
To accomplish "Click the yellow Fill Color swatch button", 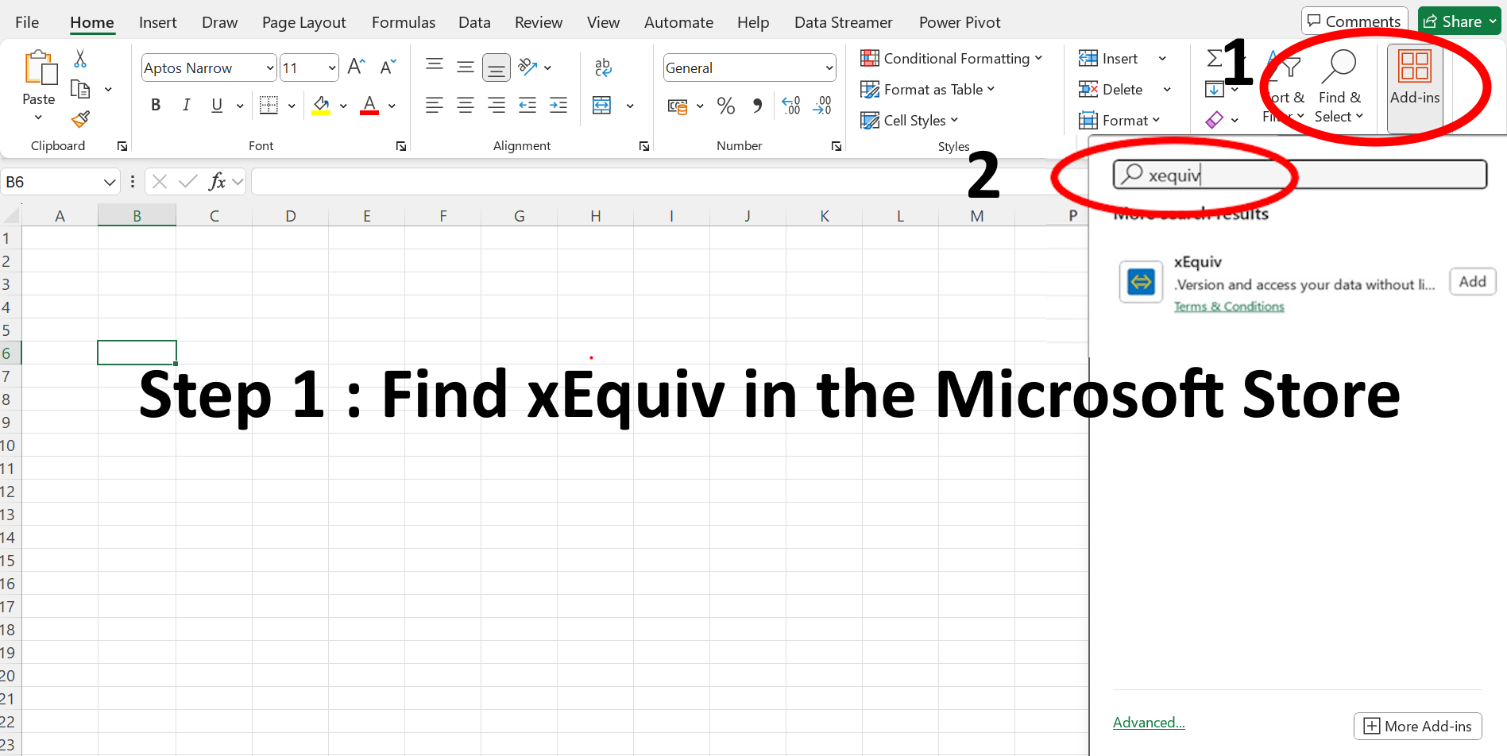I will pos(321,106).
